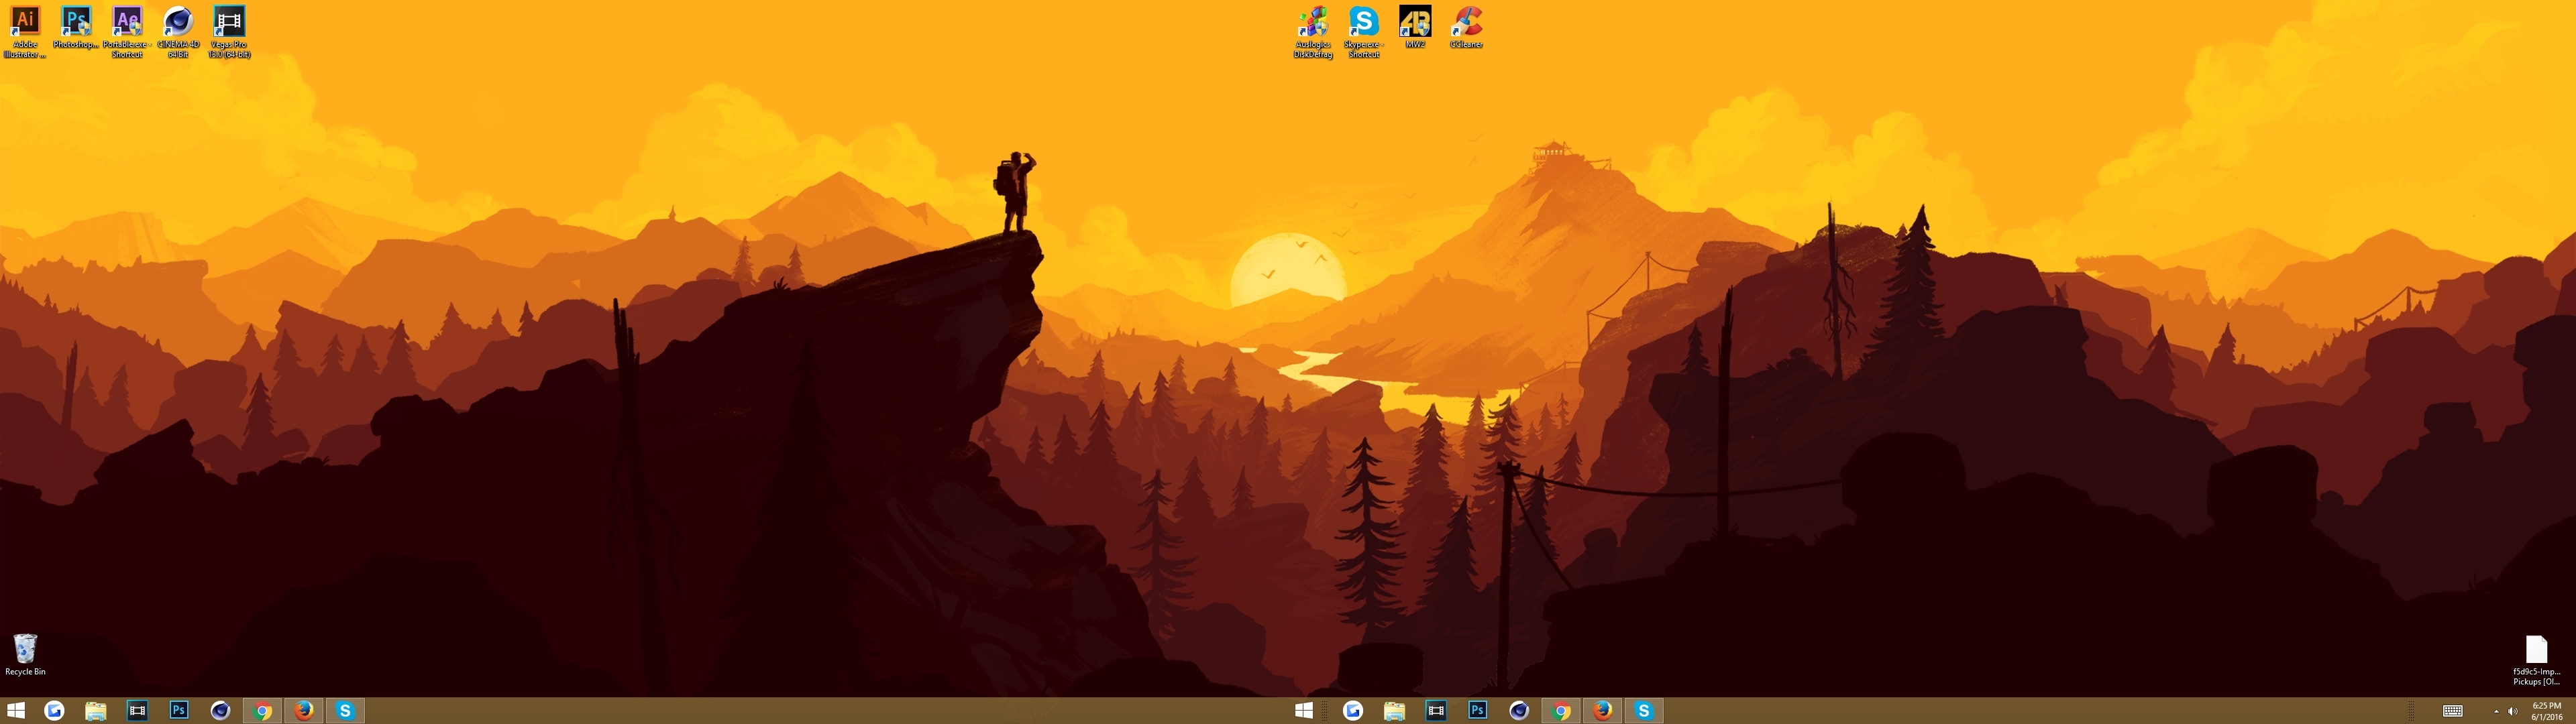The width and height of the screenshot is (2576, 724).
Task: Select the Vegas Pro 13.0 desktop shortcut
Action: point(229,32)
